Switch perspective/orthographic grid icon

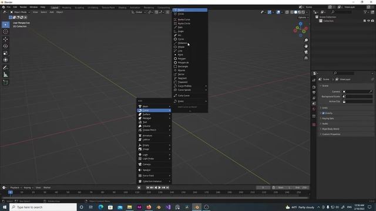(x=306, y=58)
